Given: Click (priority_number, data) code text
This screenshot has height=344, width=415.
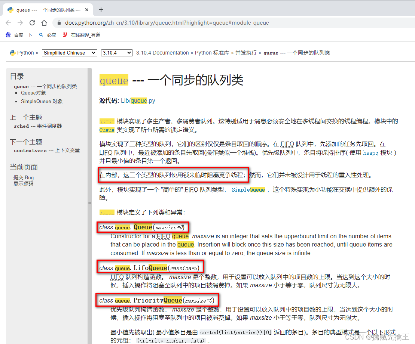Looking at the screenshot, I should 171,341.
